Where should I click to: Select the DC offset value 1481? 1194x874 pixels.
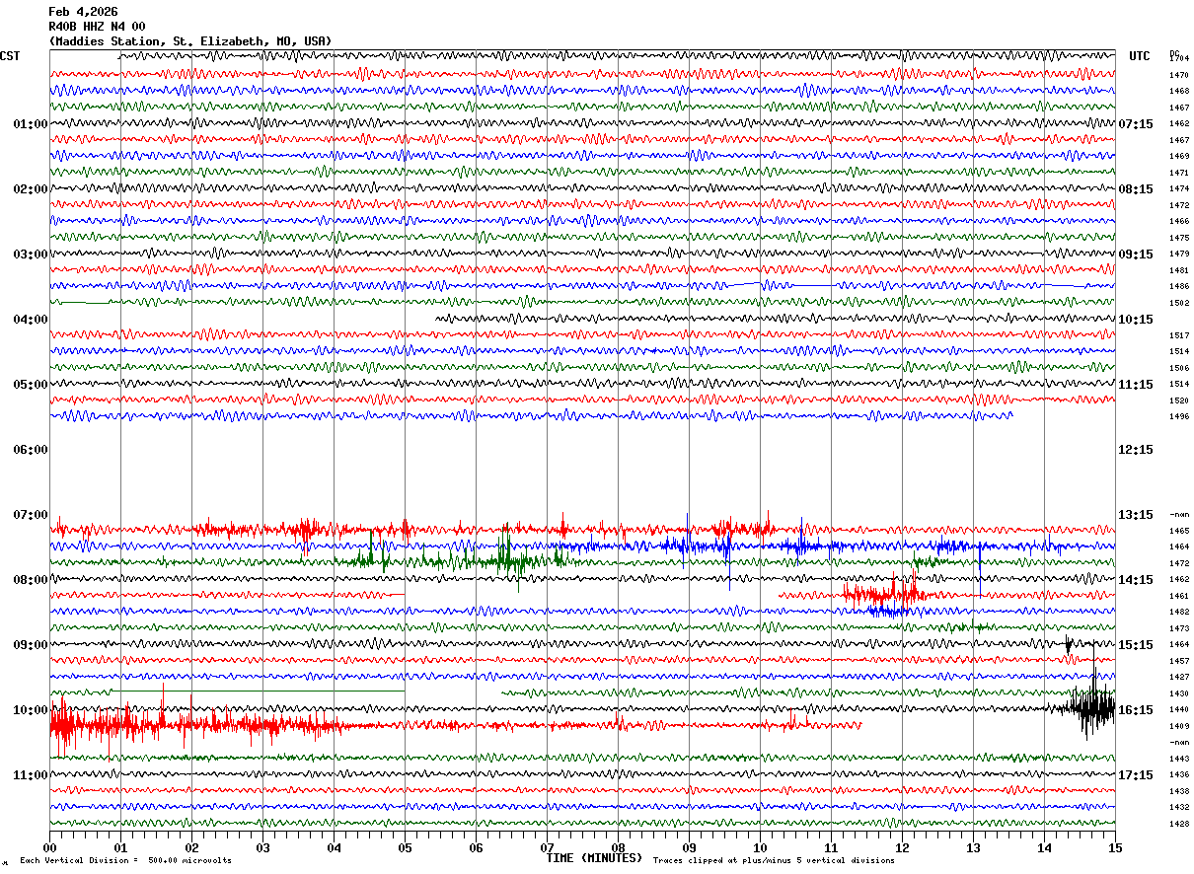pyautogui.click(x=1179, y=270)
